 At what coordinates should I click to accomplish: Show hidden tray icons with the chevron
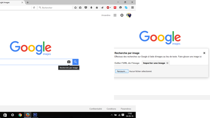112,115
